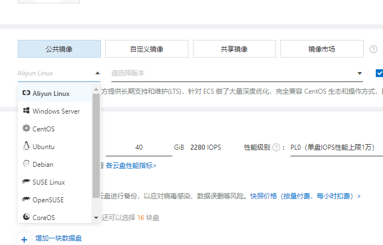This screenshot has height=245, width=383.
Task: Click the 2280 IOPS value text
Action: [206, 147]
